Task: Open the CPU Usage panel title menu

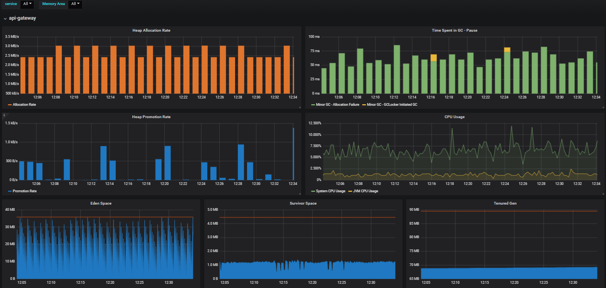Action: click(454, 117)
